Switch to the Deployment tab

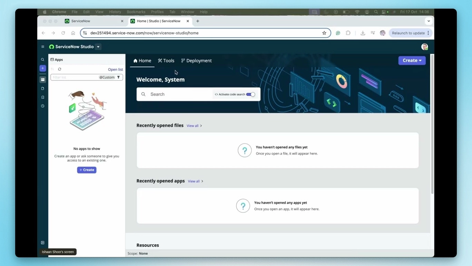tap(196, 60)
